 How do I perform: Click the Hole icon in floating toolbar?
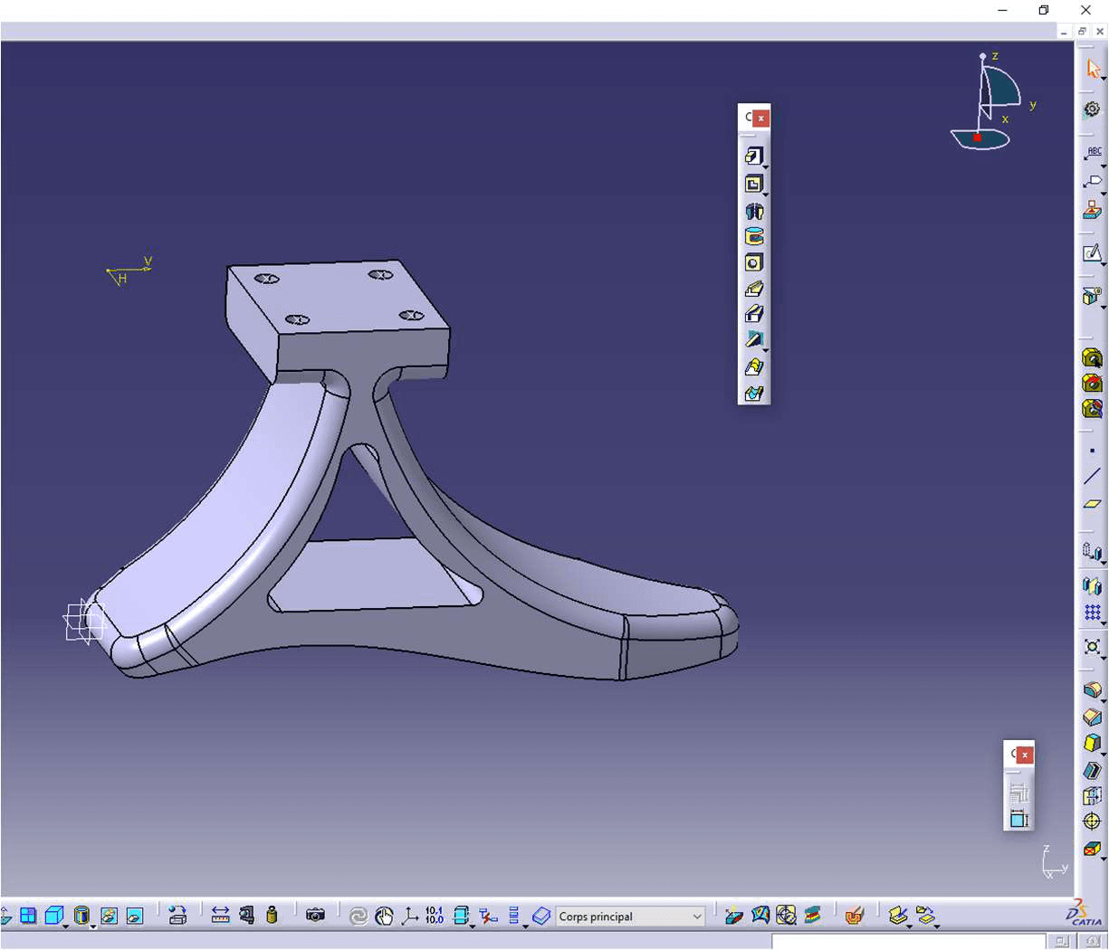[x=754, y=262]
